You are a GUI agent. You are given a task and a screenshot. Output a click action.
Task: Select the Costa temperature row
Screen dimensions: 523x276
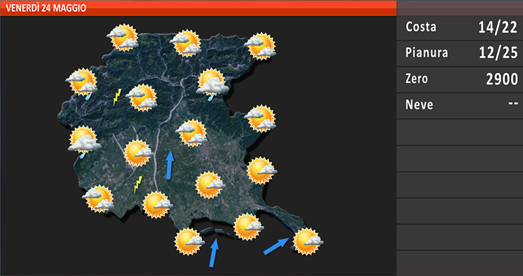click(461, 27)
